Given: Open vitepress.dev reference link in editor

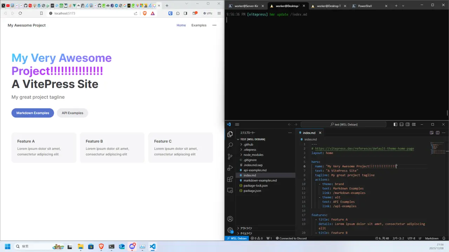Looking at the screenshot, I should 364,148.
